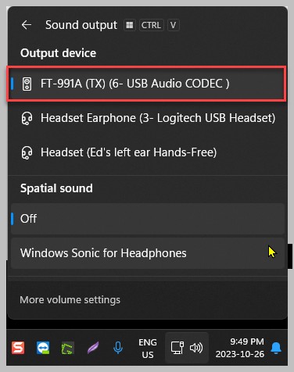
Task: Set spatial sound to Off
Action: [x=148, y=219]
